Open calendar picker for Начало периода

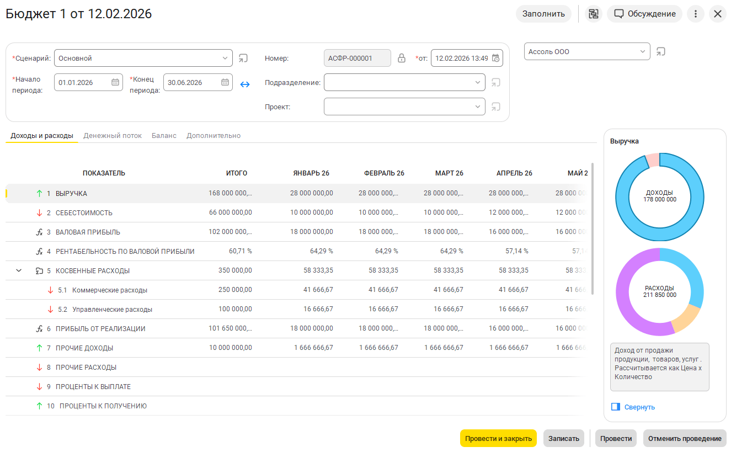pos(115,82)
